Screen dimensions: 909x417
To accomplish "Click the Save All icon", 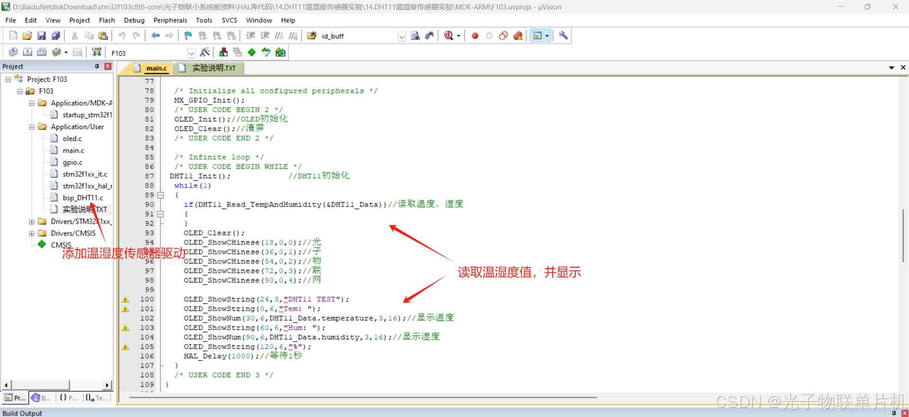I will pos(56,36).
